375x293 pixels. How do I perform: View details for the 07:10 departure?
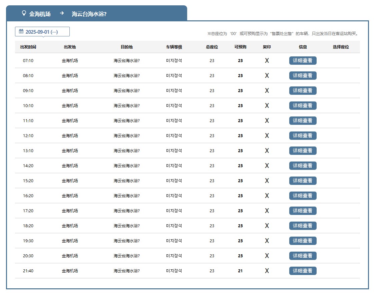point(303,61)
